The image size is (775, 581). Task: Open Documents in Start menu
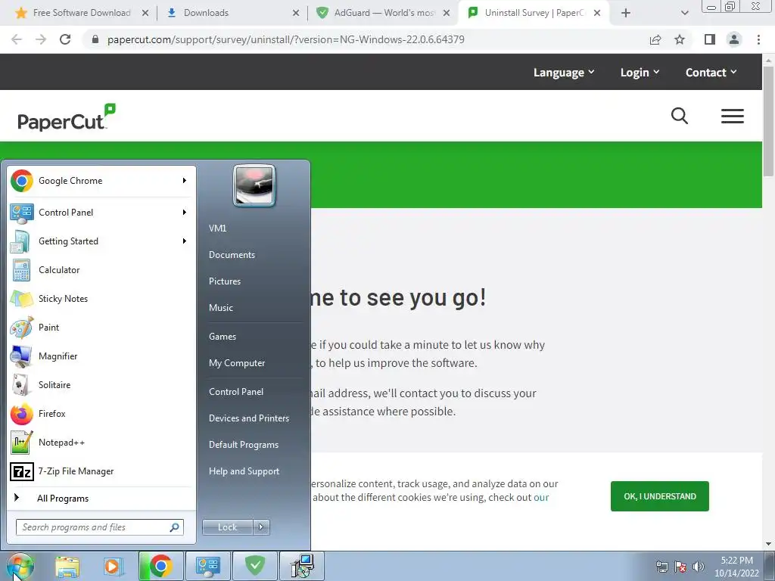[232, 255]
